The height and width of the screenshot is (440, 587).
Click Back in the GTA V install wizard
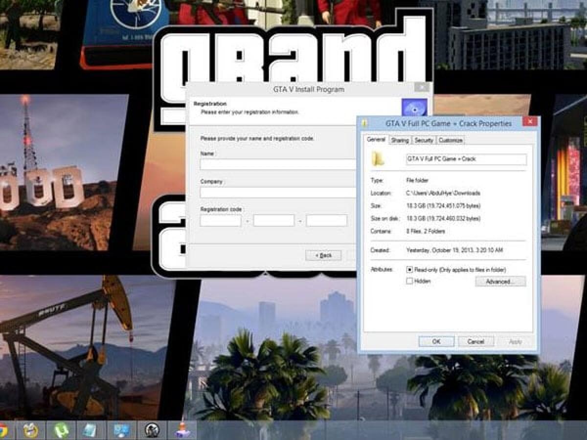point(324,255)
